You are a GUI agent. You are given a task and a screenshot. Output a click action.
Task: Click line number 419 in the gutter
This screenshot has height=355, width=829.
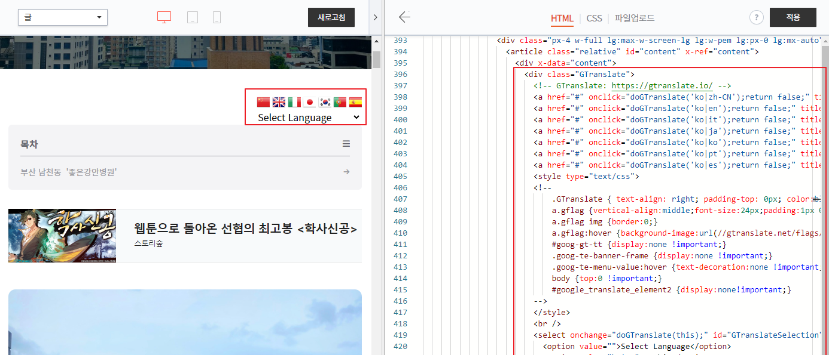[x=400, y=335]
